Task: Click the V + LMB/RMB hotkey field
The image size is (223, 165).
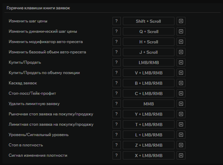Action: pyautogui.click(x=148, y=73)
